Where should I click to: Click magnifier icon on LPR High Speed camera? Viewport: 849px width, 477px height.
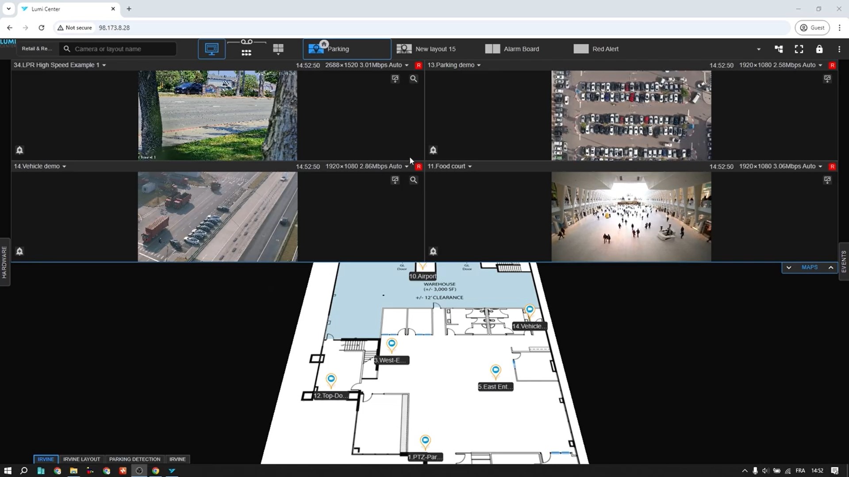coord(413,79)
